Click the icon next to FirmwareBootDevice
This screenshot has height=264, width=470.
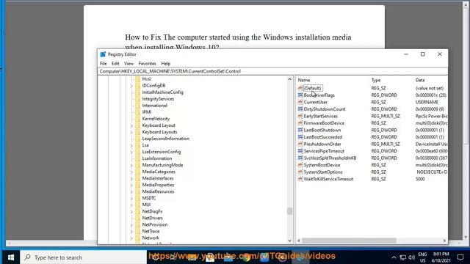pos(300,123)
